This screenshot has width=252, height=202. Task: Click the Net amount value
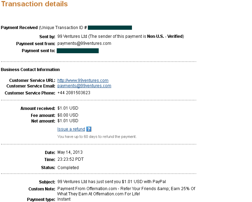(x=68, y=121)
